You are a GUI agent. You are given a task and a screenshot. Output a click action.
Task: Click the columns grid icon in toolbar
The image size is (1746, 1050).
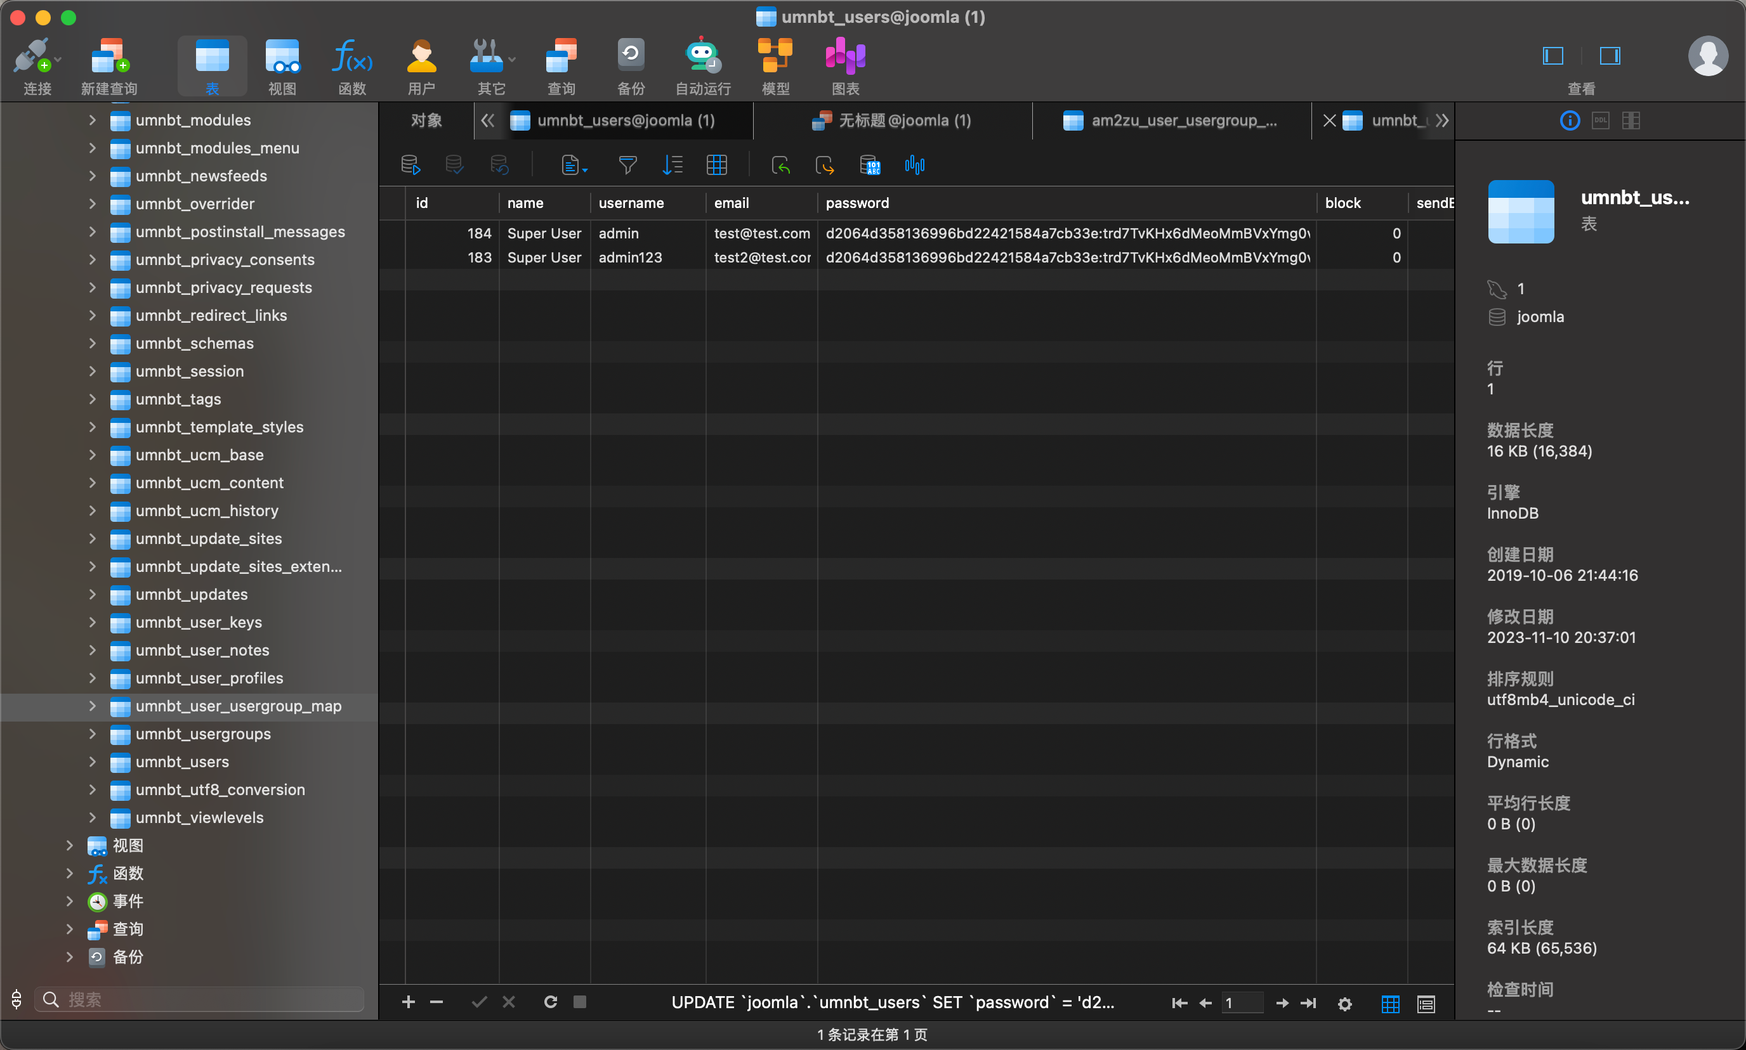716,165
